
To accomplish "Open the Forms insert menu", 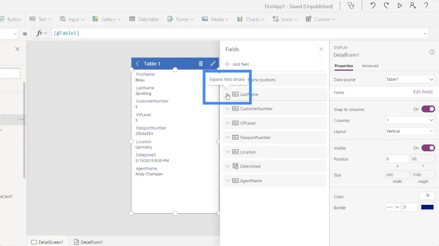I will point(181,19).
